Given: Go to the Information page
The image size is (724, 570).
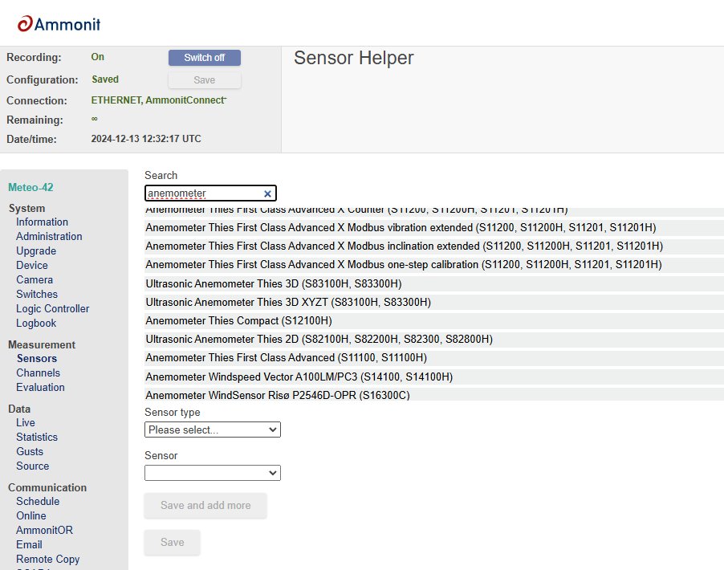Looking at the screenshot, I should (42, 222).
